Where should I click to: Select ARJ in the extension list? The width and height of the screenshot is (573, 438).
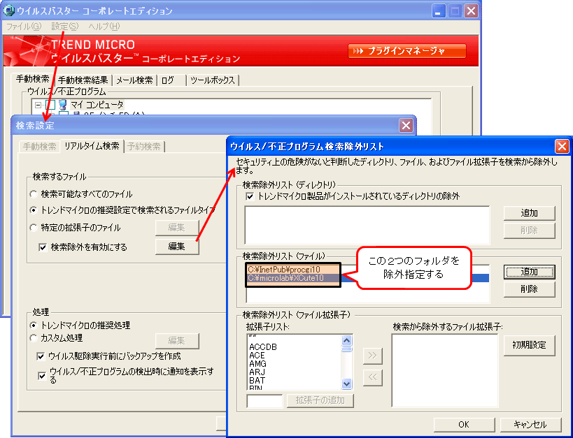coord(257,372)
